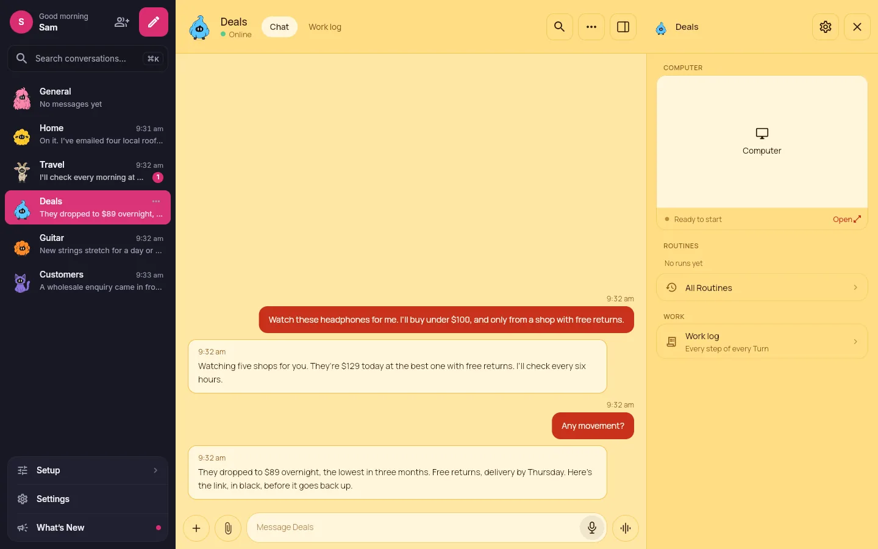Viewport: 878px width, 549px height.
Task: Click the General pink mascot avatar
Action: pos(22,99)
